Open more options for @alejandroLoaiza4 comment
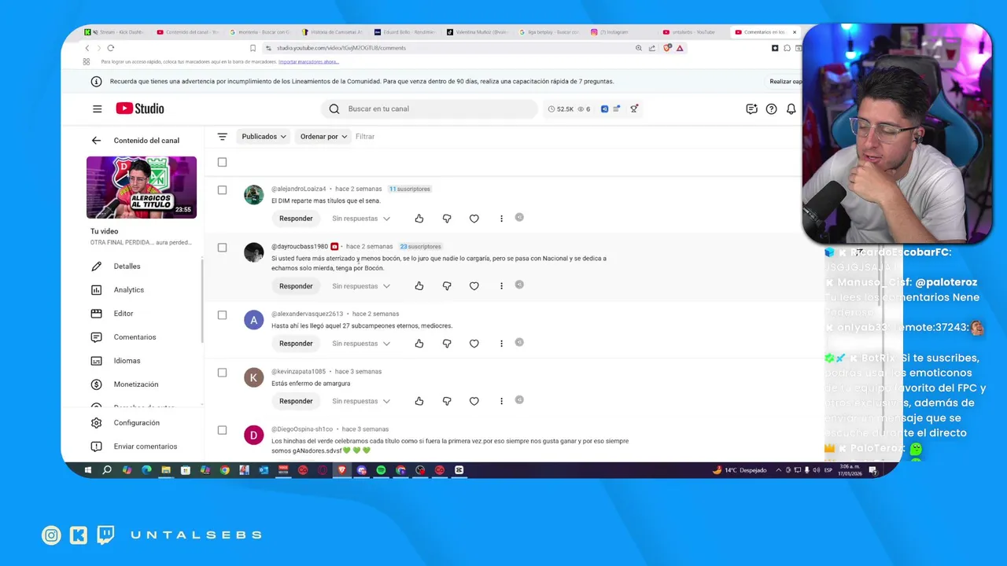 [501, 219]
